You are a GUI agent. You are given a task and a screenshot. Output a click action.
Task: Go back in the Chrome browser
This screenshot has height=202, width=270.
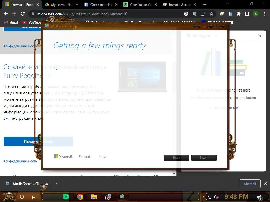click(x=6, y=14)
